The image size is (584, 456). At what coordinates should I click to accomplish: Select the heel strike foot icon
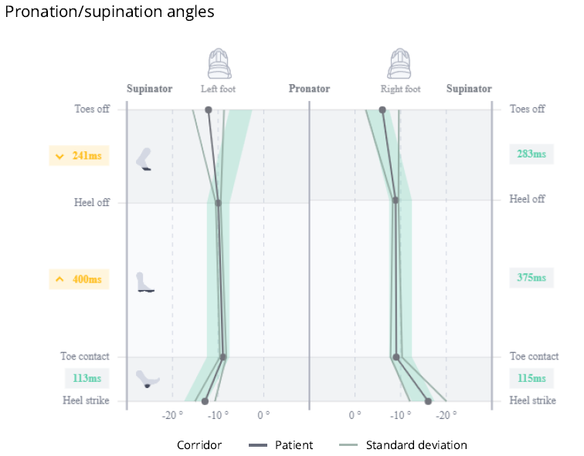click(148, 379)
